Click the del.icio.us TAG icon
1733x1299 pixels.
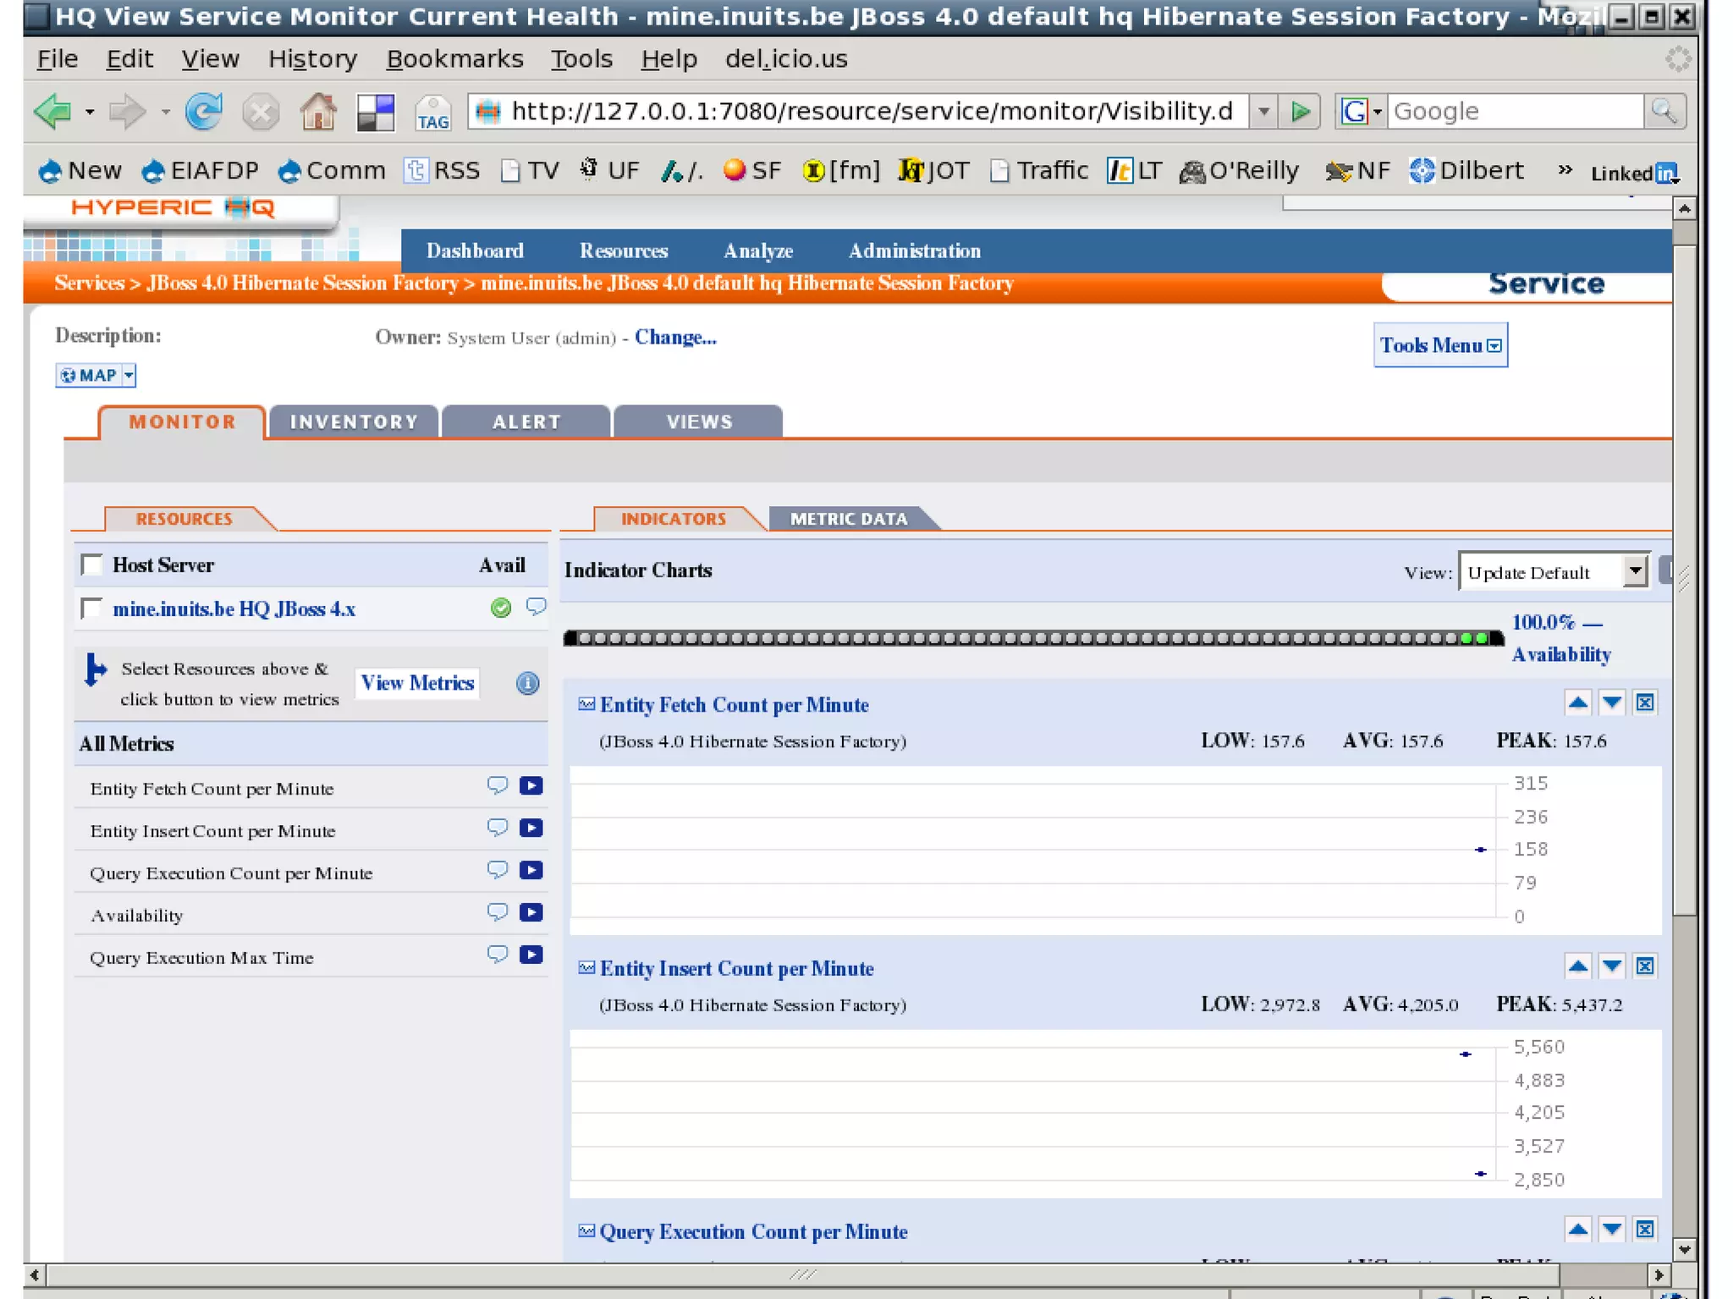coord(432,113)
